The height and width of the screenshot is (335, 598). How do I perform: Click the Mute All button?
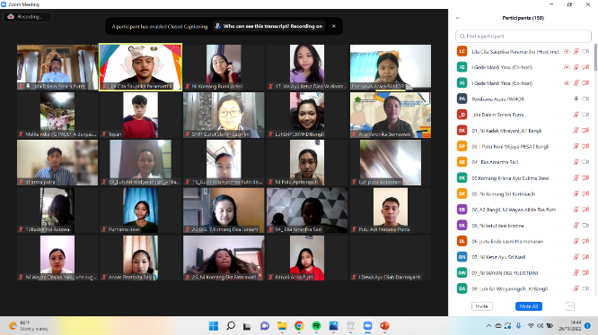[529, 306]
